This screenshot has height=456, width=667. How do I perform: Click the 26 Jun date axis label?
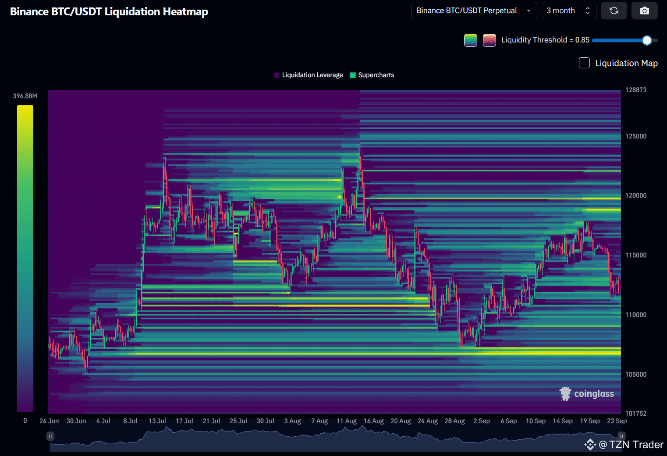coord(49,421)
